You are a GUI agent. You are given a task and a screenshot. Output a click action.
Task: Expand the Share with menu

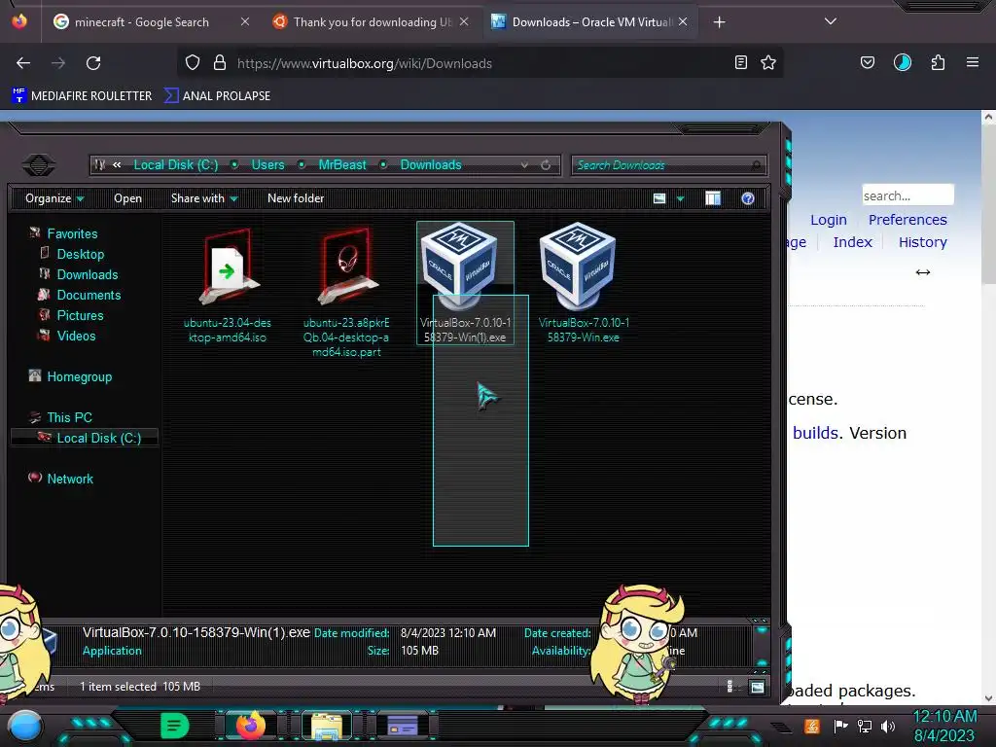[204, 198]
